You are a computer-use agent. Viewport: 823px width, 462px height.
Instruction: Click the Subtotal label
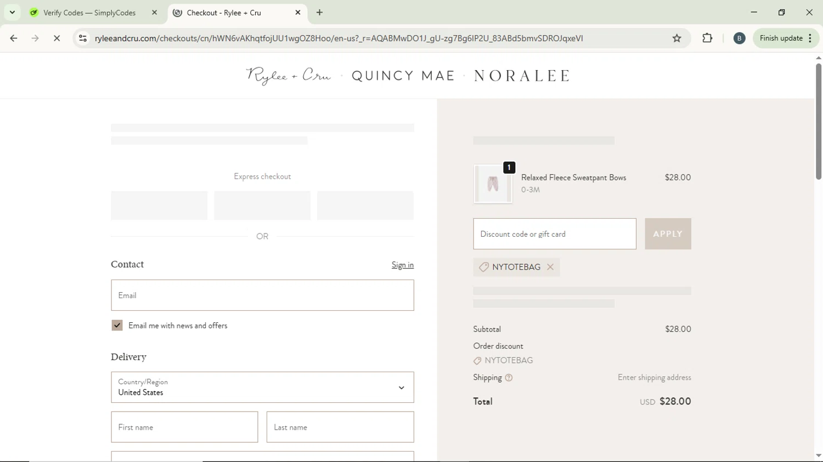pyautogui.click(x=487, y=329)
